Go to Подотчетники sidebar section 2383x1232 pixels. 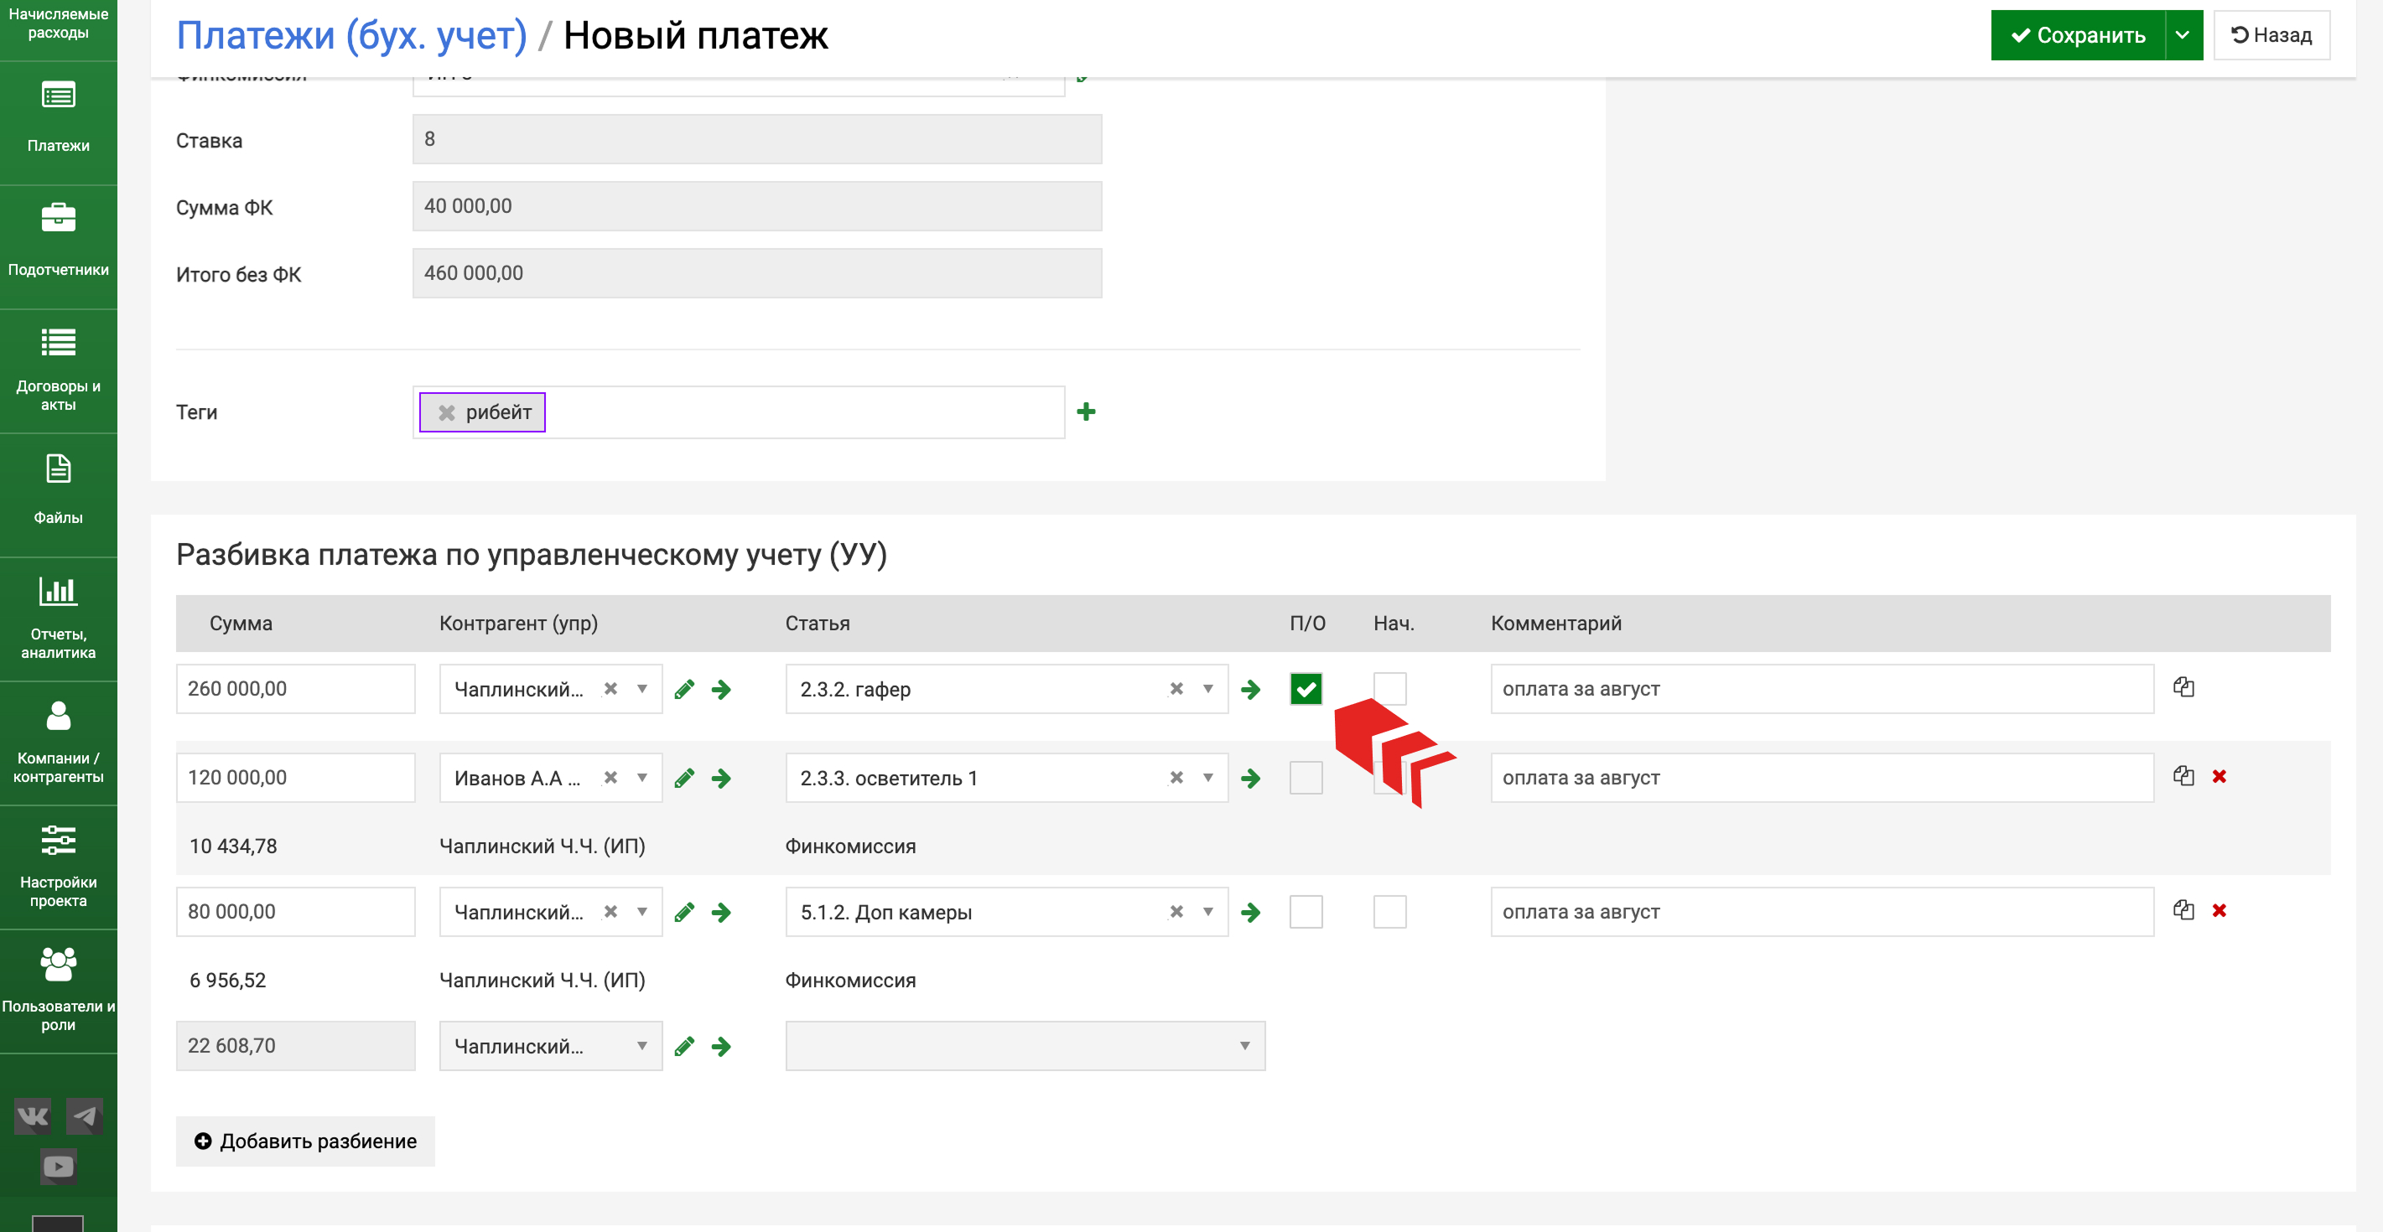[59, 242]
